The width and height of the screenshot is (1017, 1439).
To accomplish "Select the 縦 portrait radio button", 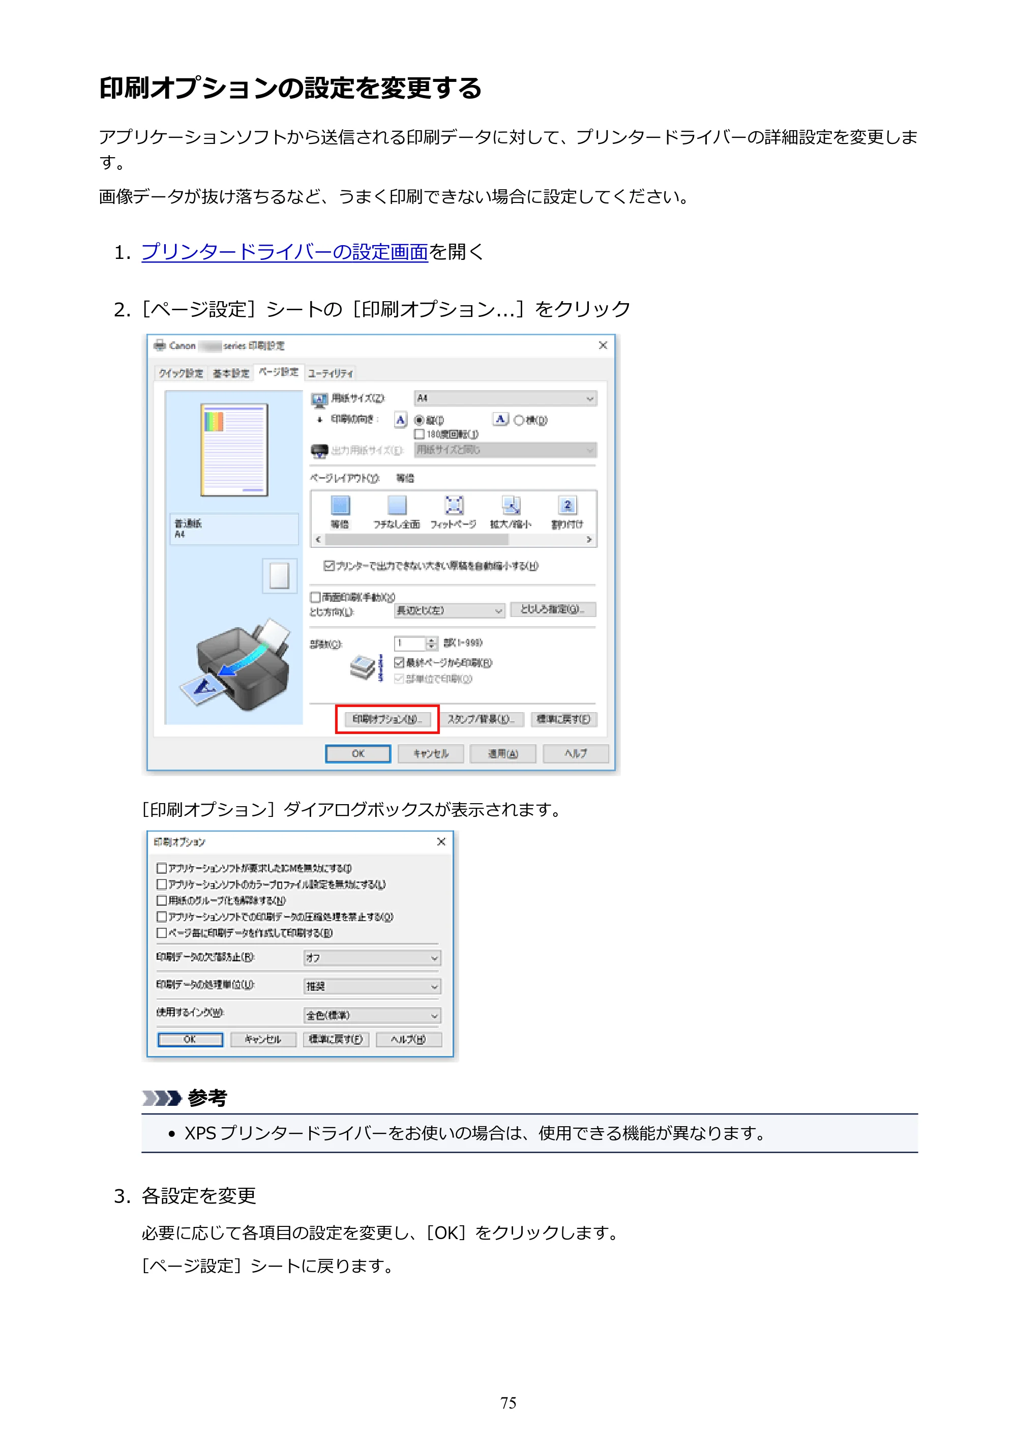I will pos(419,421).
